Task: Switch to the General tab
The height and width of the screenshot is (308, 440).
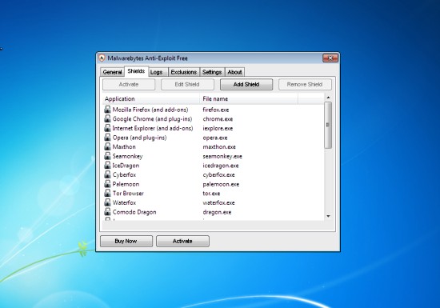Action: pyautogui.click(x=112, y=72)
